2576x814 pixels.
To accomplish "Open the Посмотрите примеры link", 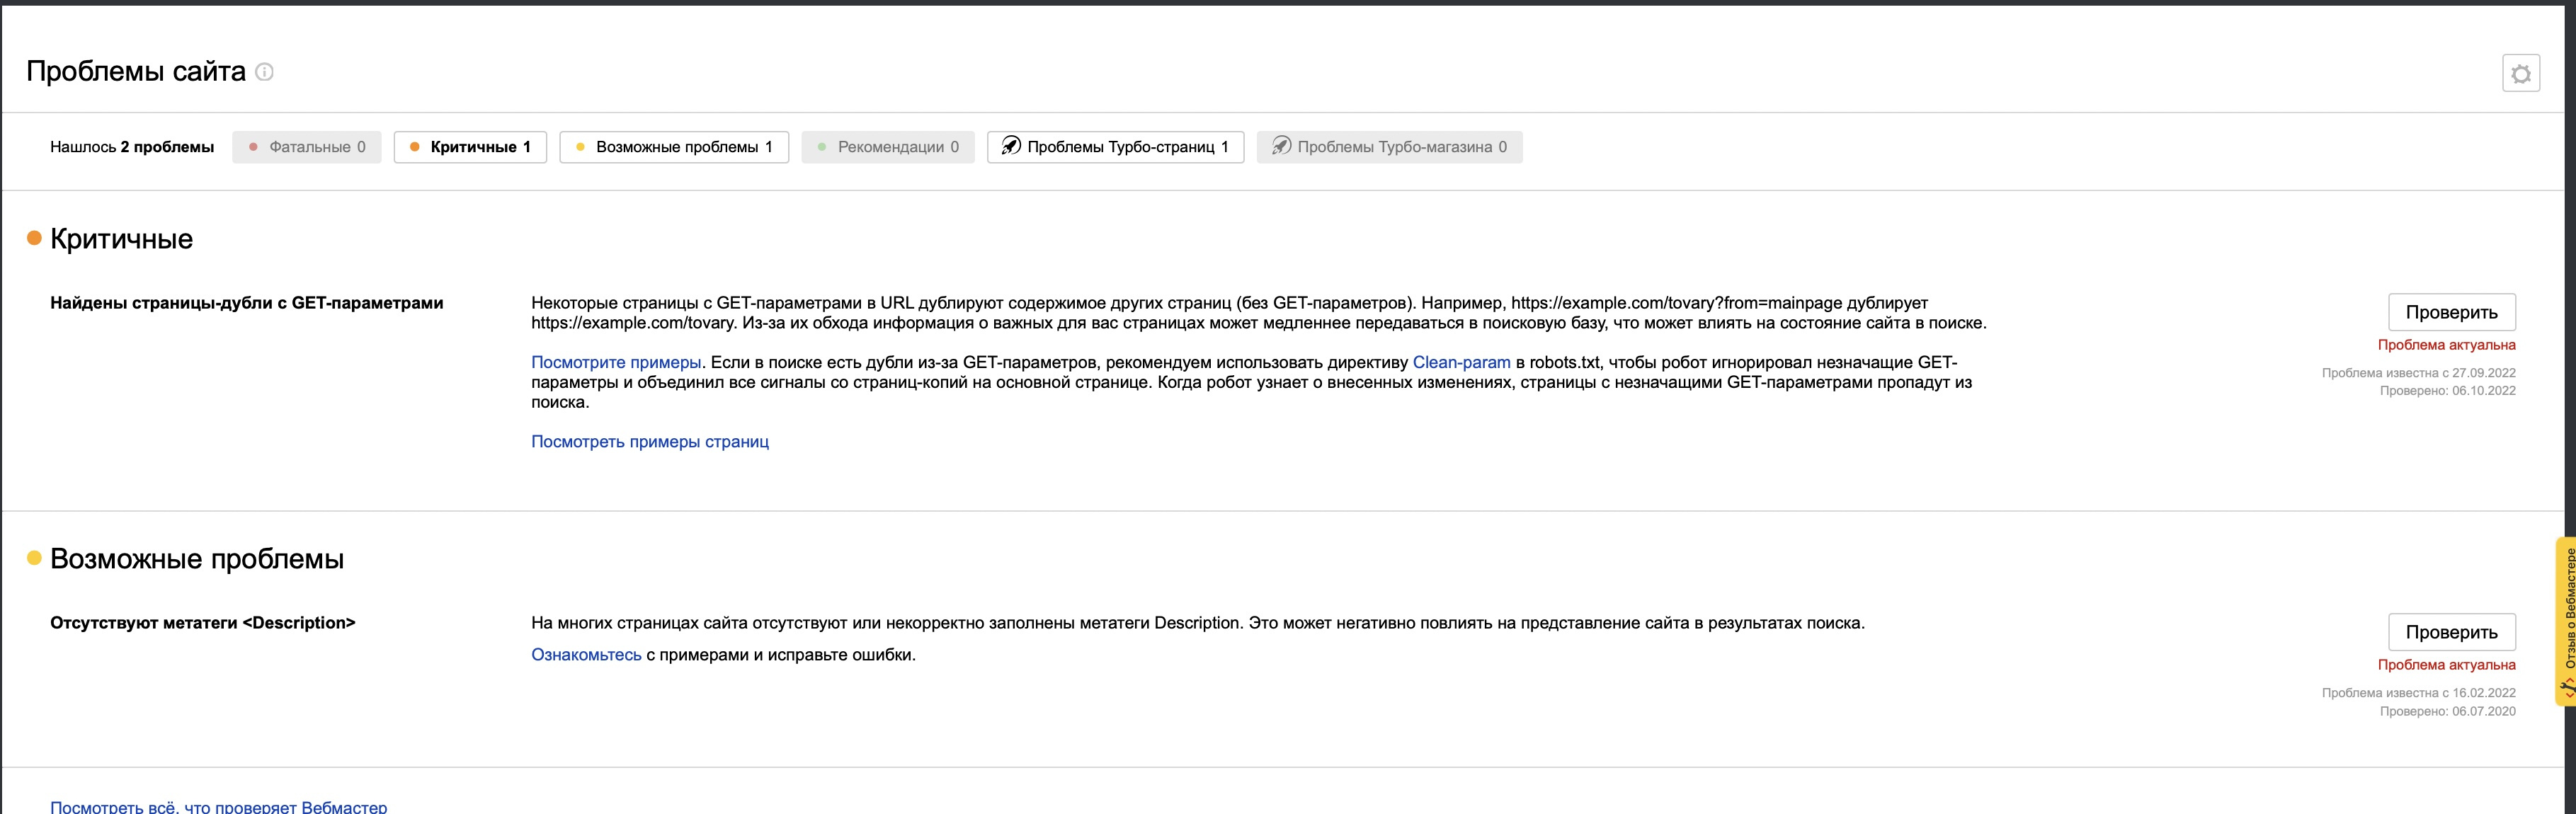I will coord(616,362).
